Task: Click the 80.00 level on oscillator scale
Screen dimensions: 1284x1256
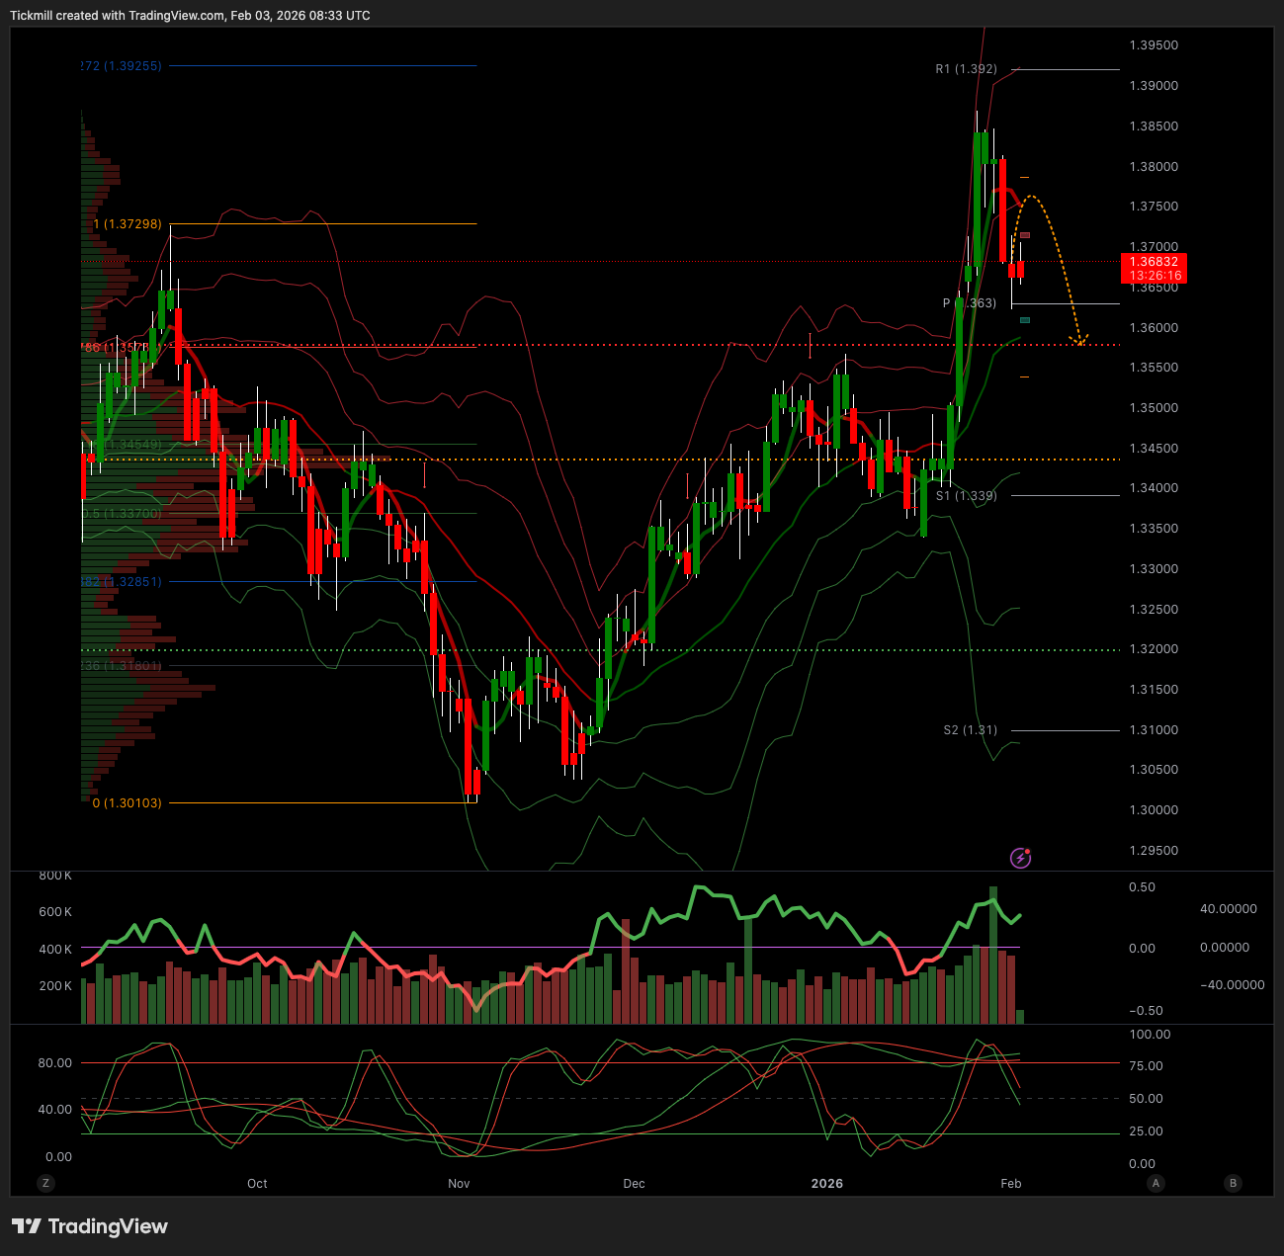Action: pyautogui.click(x=55, y=1063)
